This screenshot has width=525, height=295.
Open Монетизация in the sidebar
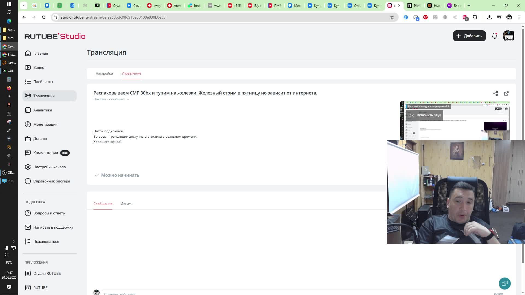(45, 124)
